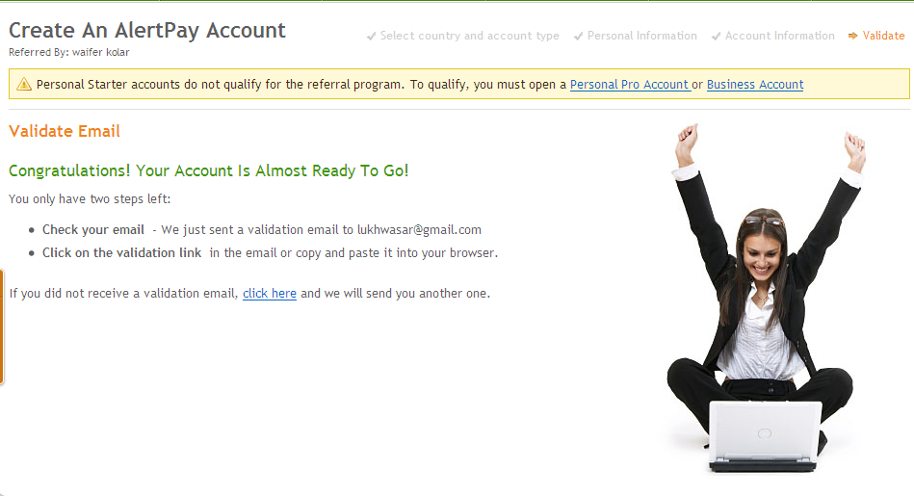914x496 pixels.
Task: Click the cheering woman photo
Action: click(x=767, y=298)
